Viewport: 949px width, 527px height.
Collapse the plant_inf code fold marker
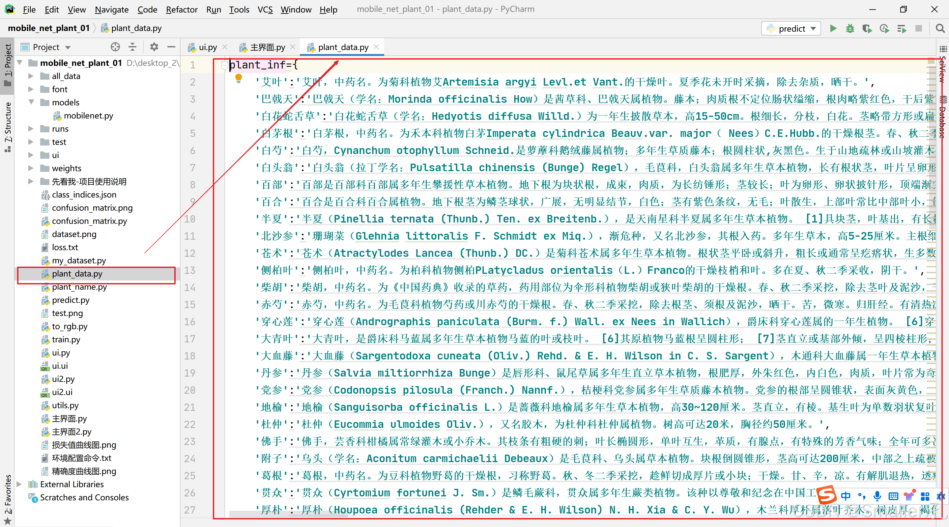[x=224, y=65]
